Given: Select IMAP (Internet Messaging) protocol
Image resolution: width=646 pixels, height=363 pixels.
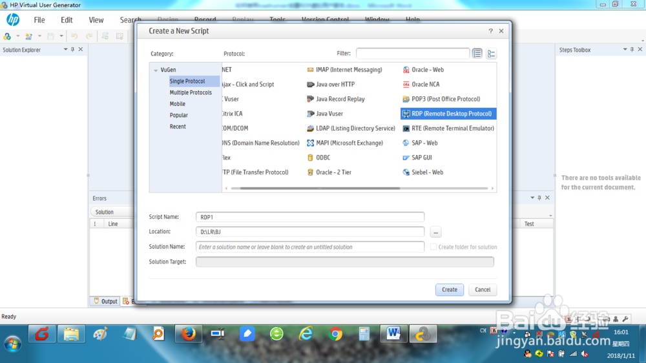Looking at the screenshot, I should [344, 70].
